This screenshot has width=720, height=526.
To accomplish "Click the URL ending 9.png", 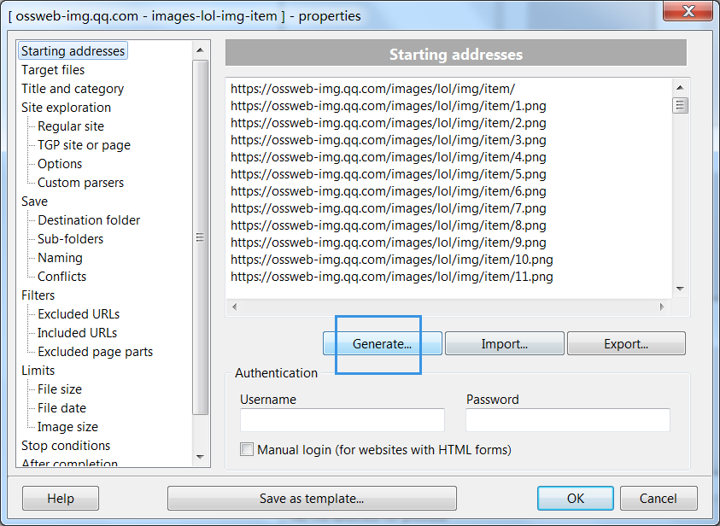I will [x=389, y=243].
